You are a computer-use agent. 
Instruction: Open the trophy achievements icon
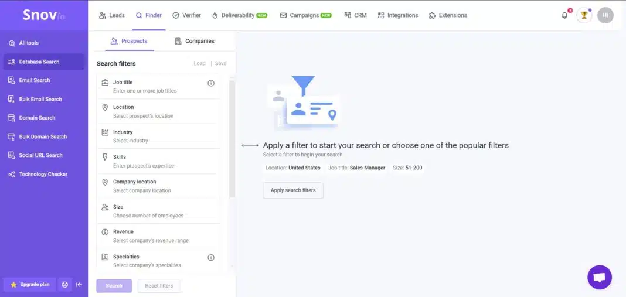[x=584, y=15]
